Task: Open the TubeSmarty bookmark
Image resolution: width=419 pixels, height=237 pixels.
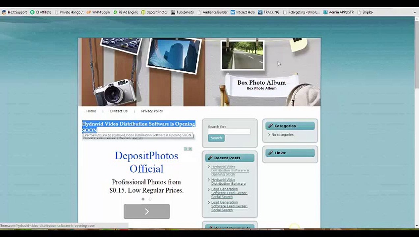Action: [x=182, y=12]
